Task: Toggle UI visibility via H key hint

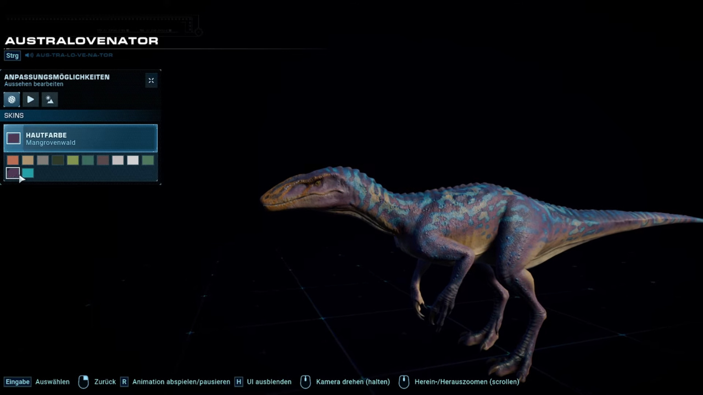Action: [238, 382]
